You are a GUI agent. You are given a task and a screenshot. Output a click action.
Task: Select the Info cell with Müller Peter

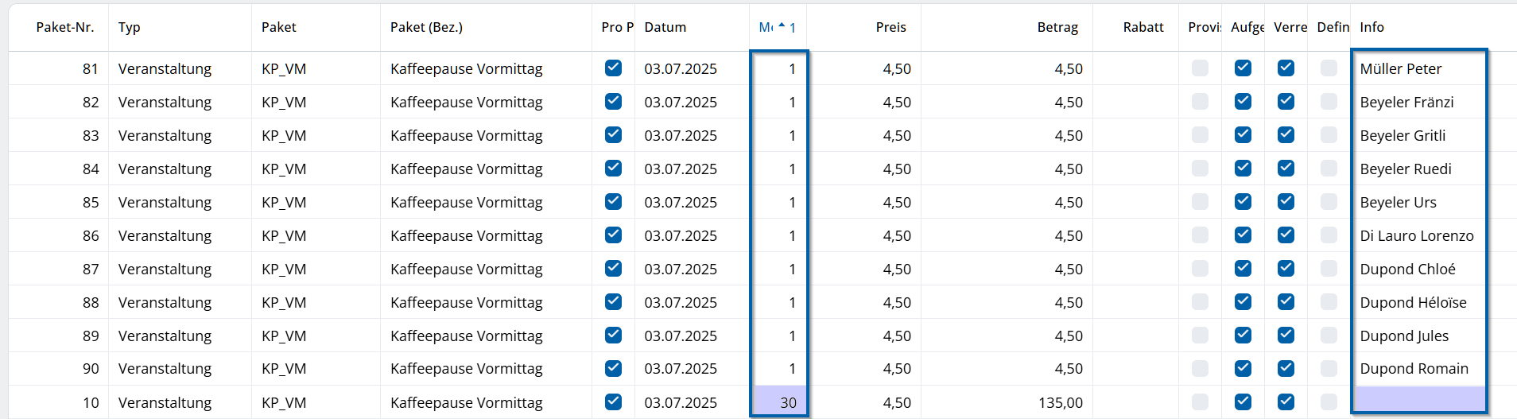pyautogui.click(x=1400, y=69)
